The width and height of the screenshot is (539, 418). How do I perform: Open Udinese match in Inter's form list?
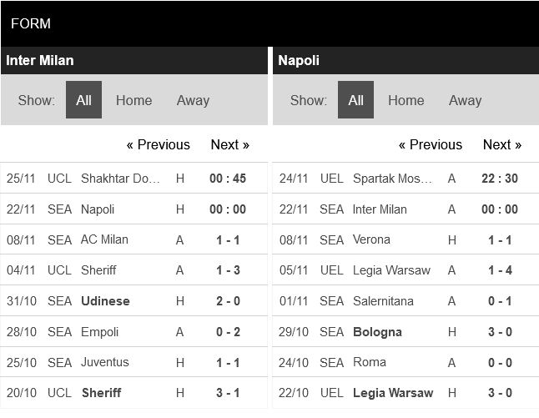click(x=105, y=301)
